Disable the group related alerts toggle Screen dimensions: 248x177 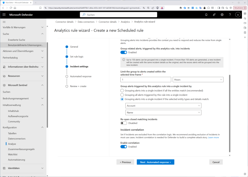124,52
